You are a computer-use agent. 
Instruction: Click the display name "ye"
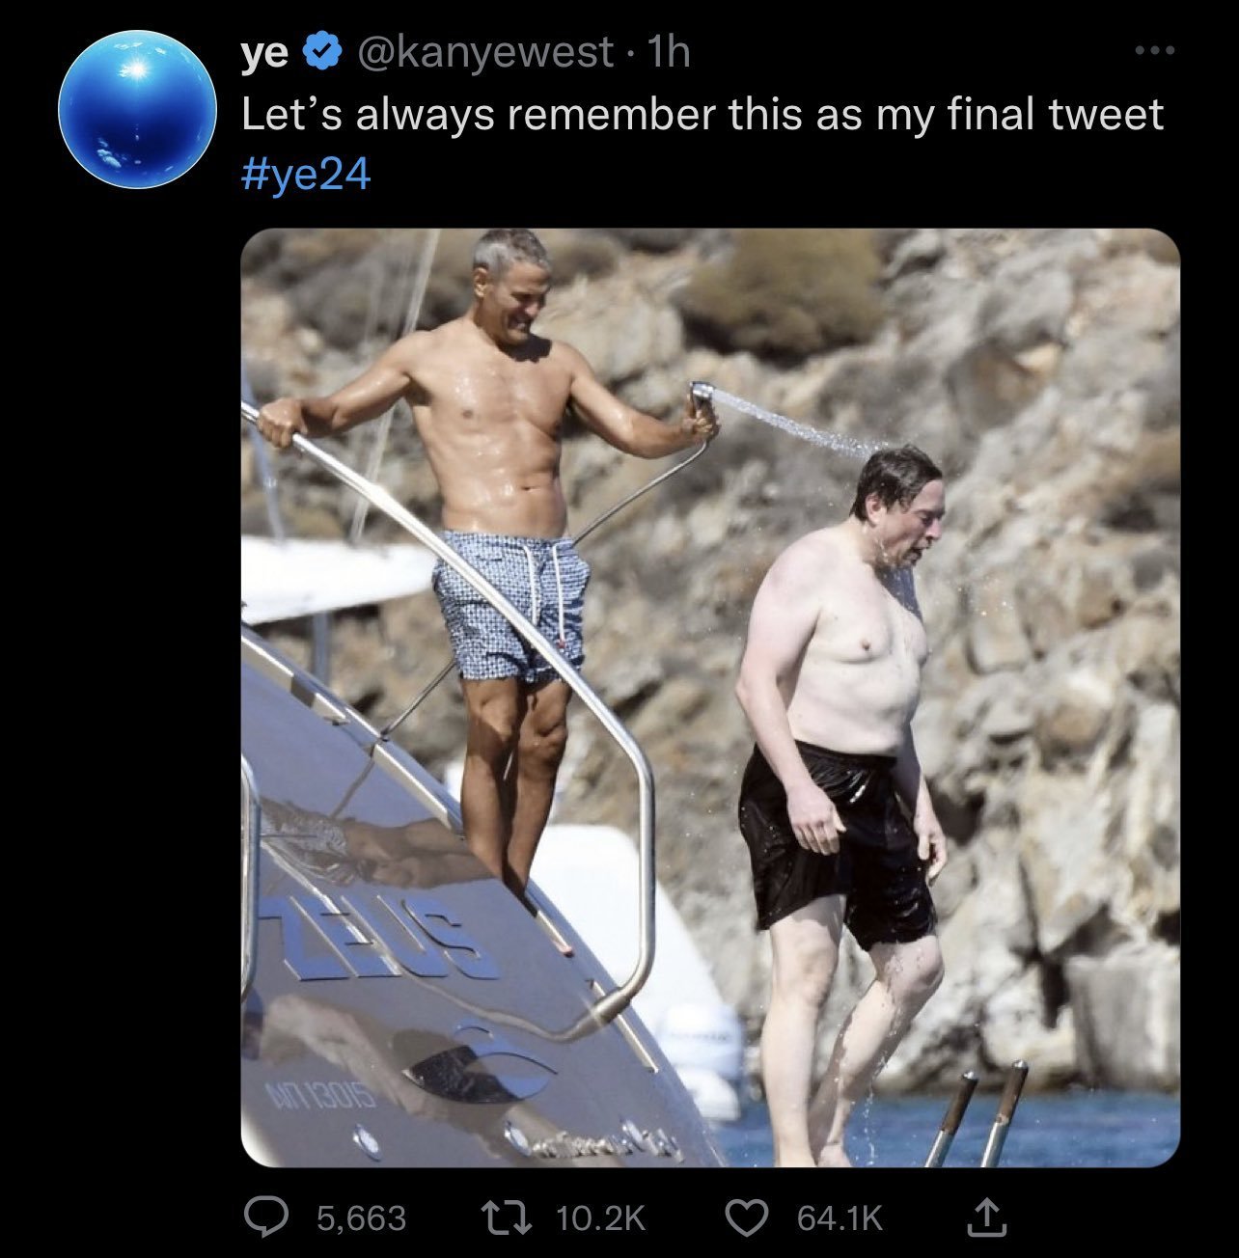tap(263, 52)
